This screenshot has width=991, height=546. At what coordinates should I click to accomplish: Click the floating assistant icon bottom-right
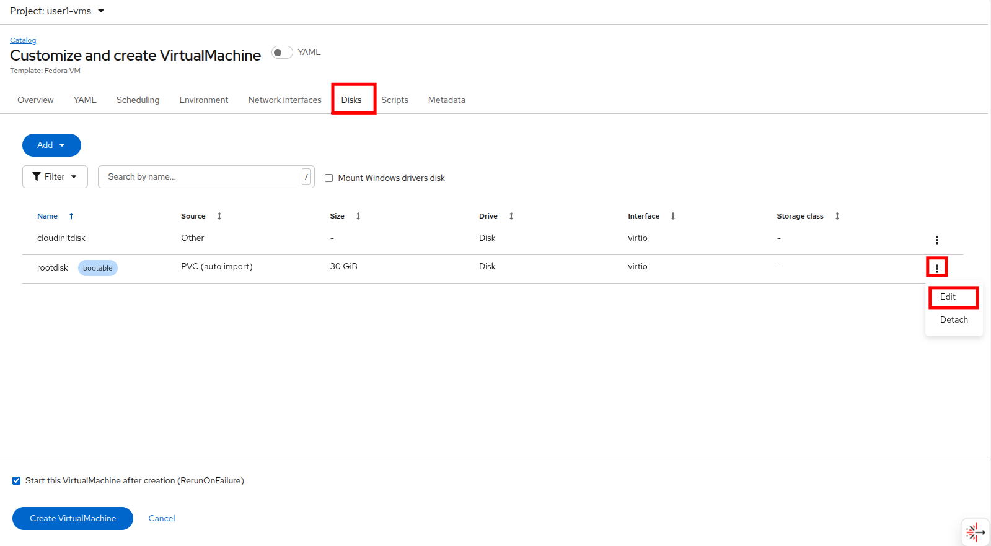coord(975,532)
